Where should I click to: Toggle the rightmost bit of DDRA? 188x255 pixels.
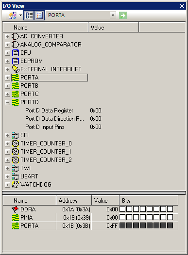click(x=170, y=209)
